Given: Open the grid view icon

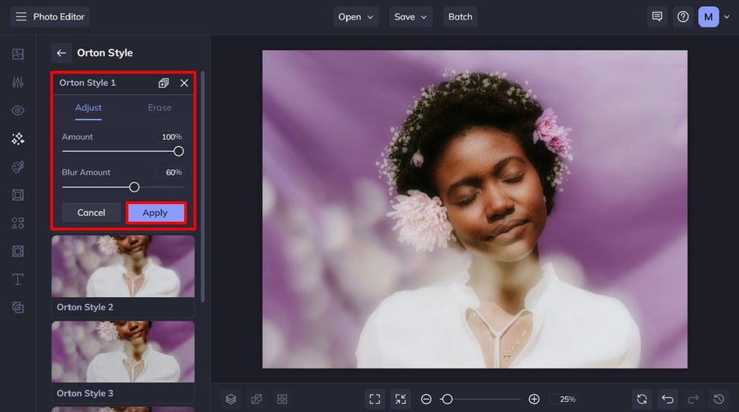Looking at the screenshot, I should [283, 399].
